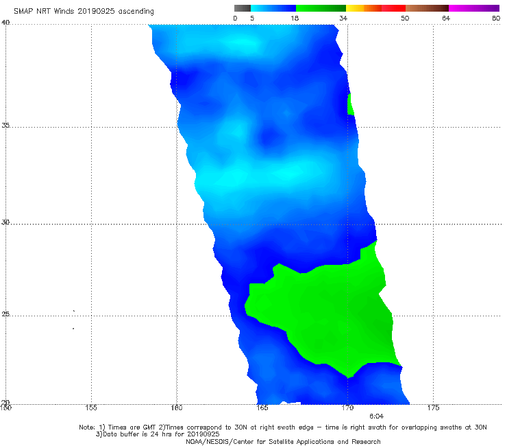Click the "18" color bar label

pyautogui.click(x=295, y=18)
